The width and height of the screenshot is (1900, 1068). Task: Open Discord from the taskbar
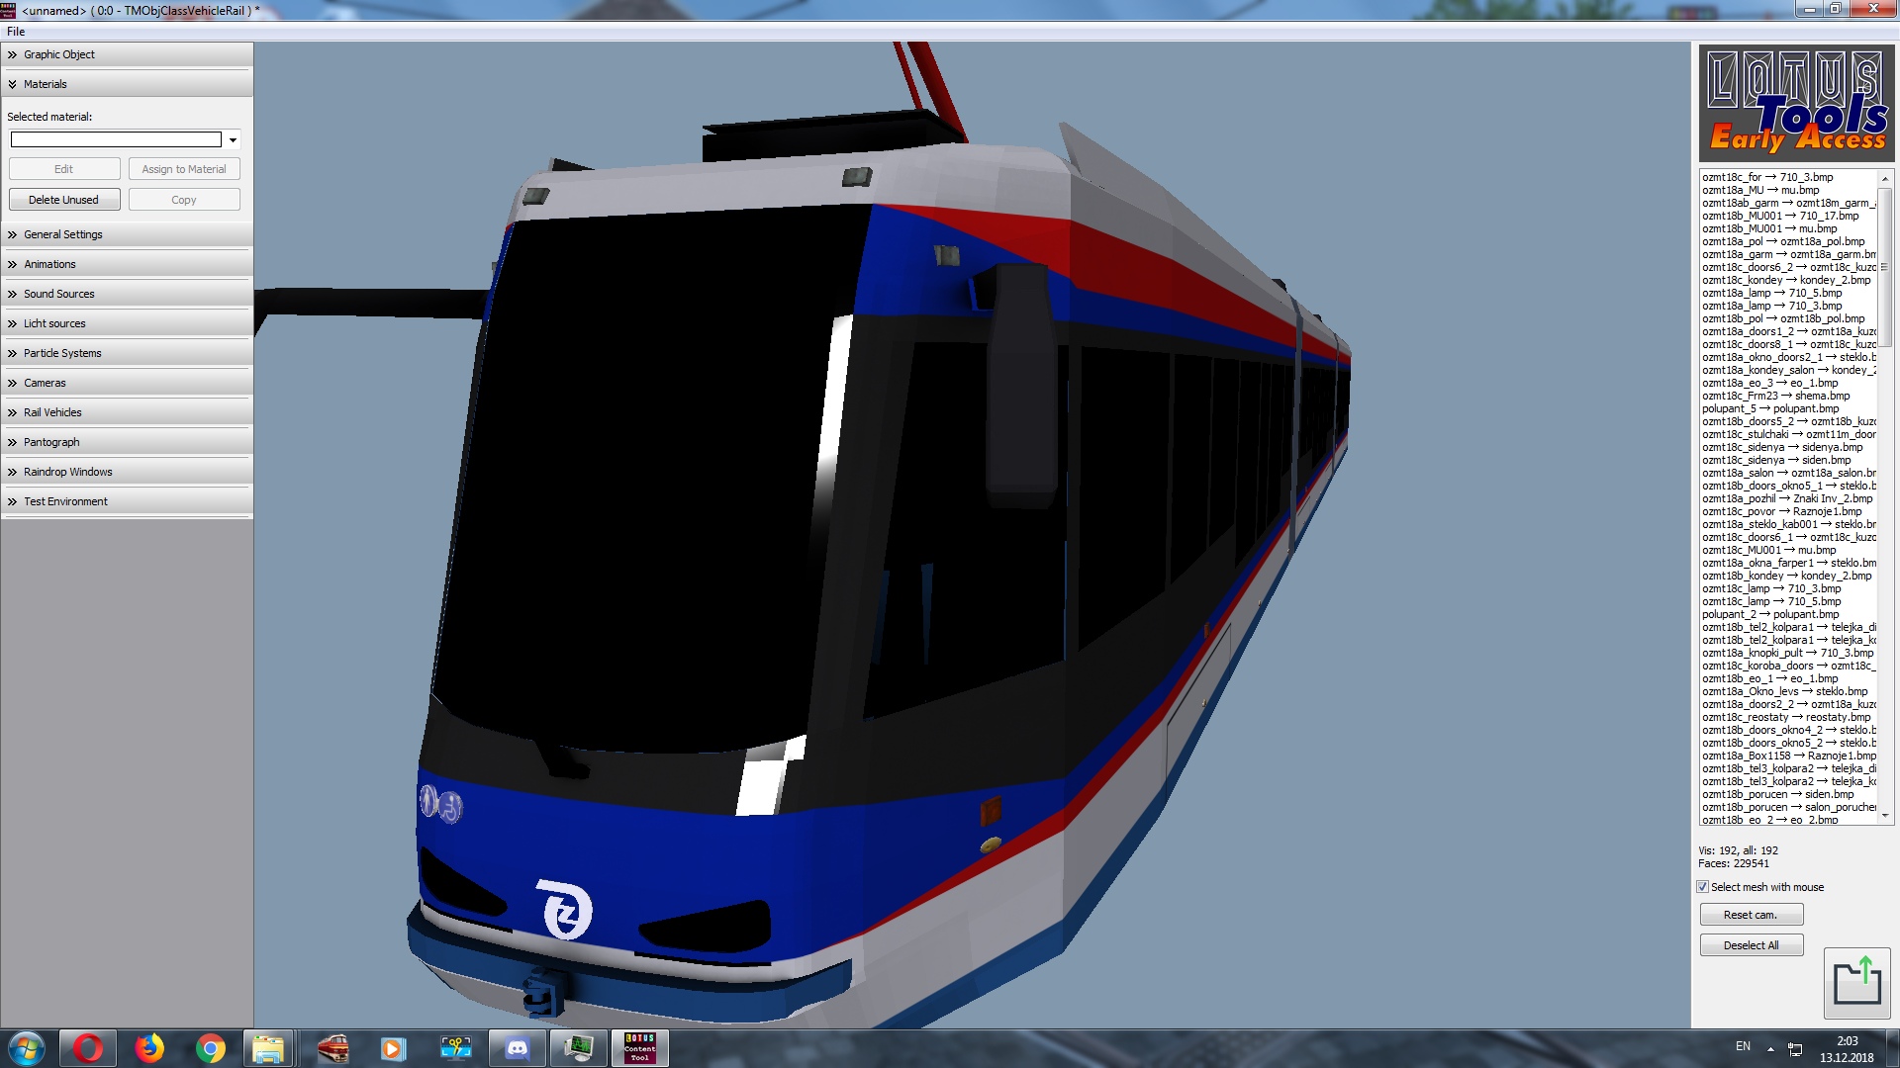pyautogui.click(x=517, y=1048)
